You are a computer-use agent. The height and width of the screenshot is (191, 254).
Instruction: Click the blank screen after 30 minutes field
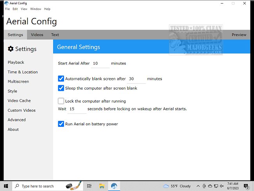pyautogui.click(x=136, y=79)
